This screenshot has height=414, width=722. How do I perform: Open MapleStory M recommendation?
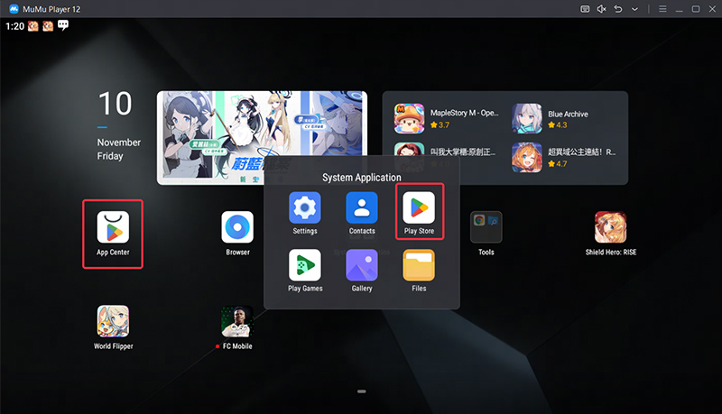[447, 118]
